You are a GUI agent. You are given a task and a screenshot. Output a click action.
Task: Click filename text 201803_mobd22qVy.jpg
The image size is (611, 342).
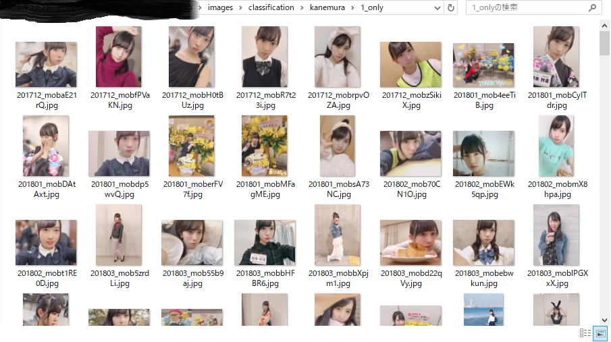411,278
